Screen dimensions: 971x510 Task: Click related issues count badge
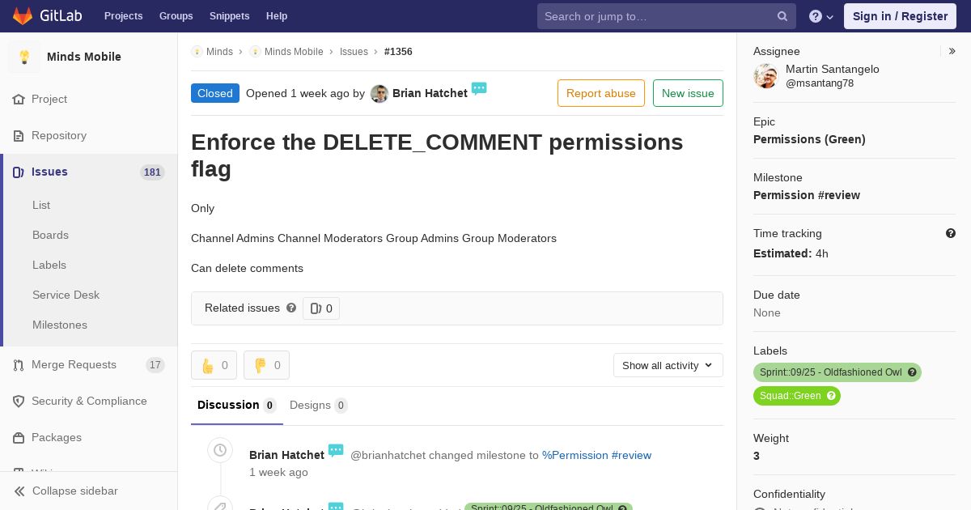point(321,308)
